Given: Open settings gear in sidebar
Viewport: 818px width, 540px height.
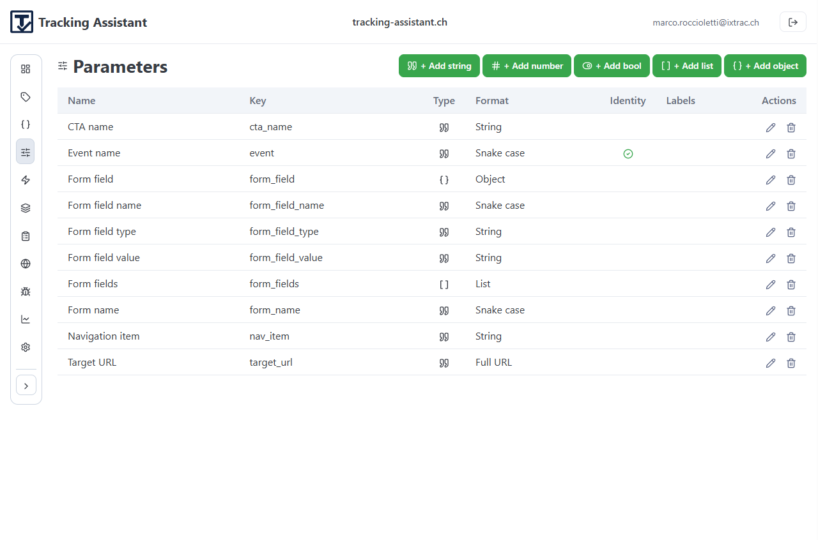Looking at the screenshot, I should (x=26, y=347).
